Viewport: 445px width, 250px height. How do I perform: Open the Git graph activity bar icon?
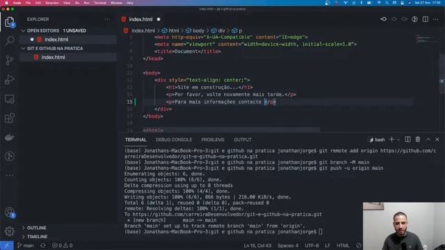9,156
